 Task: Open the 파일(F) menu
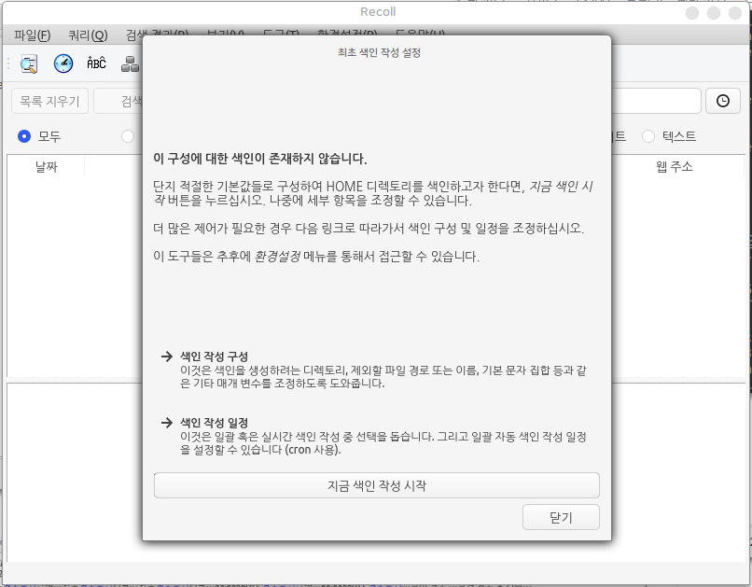(33, 35)
